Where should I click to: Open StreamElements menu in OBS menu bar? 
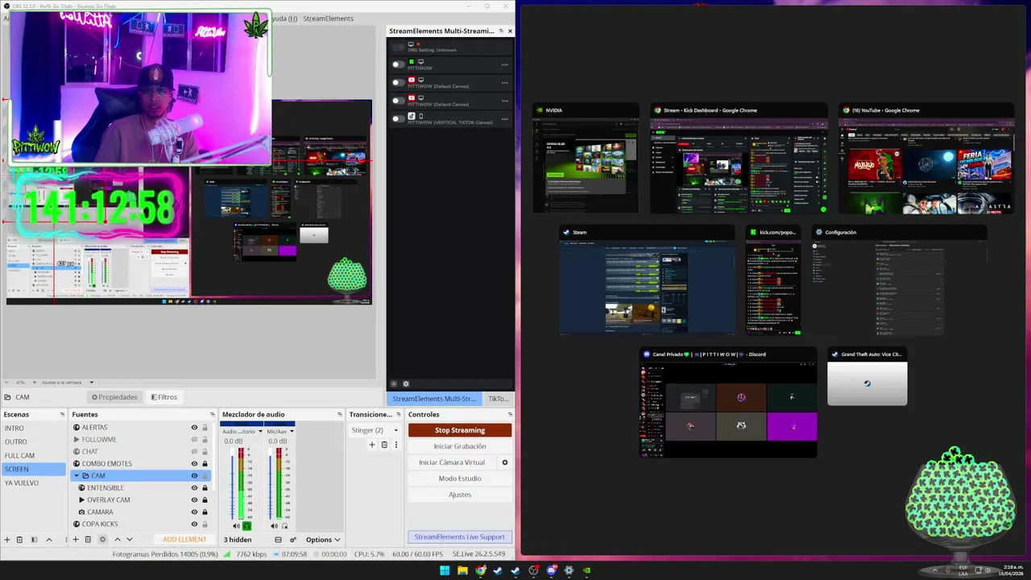click(x=328, y=19)
